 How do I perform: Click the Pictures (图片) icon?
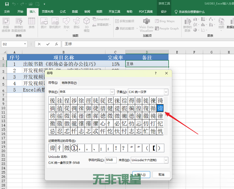tap(44, 23)
